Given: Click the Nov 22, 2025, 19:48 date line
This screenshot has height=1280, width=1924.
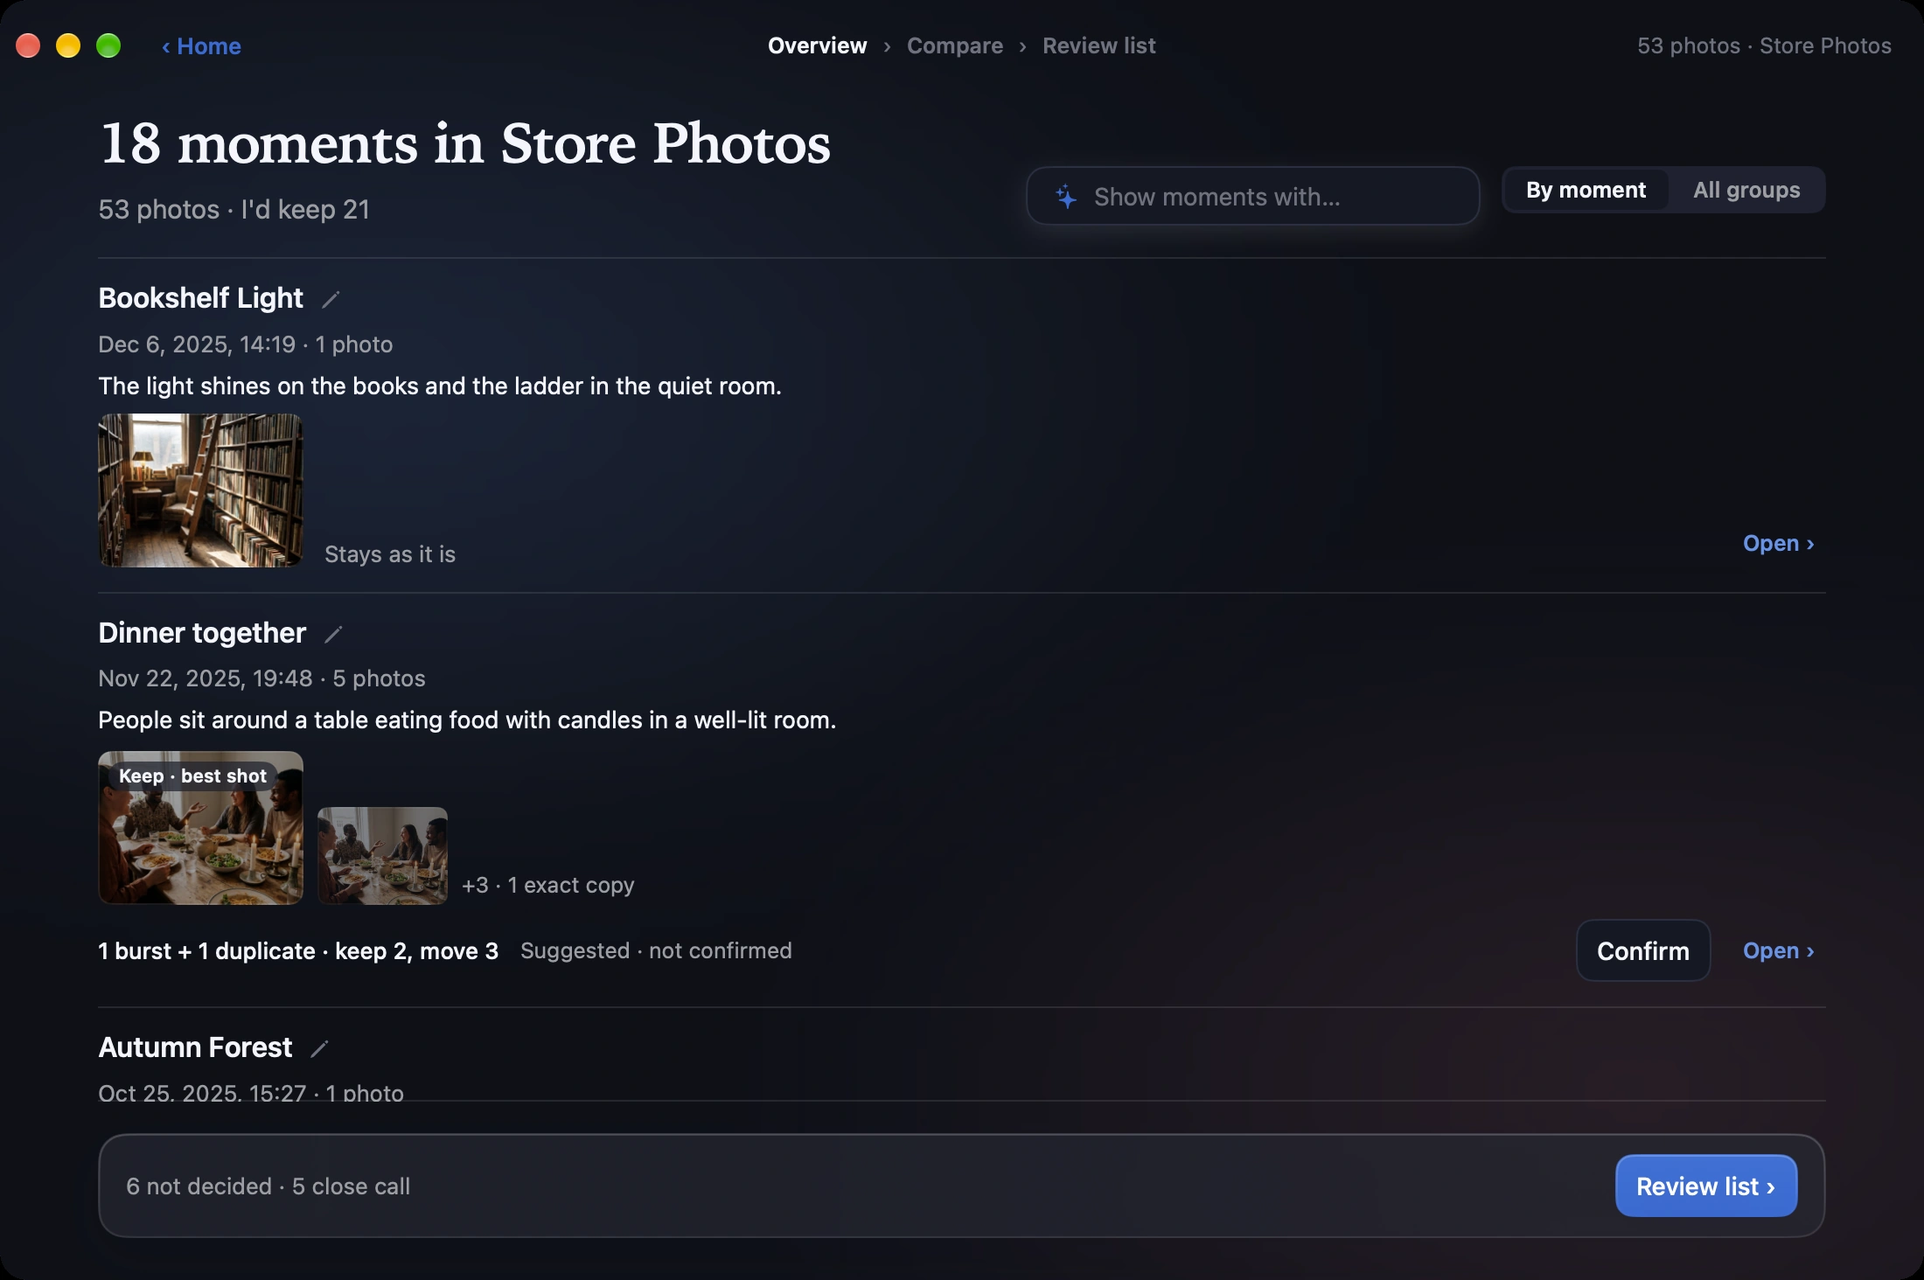Looking at the screenshot, I should pos(261,678).
